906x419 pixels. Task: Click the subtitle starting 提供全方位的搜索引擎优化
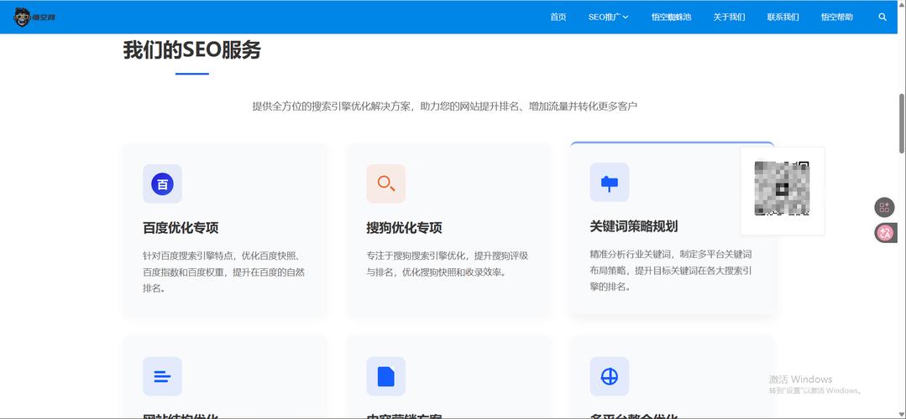(445, 106)
